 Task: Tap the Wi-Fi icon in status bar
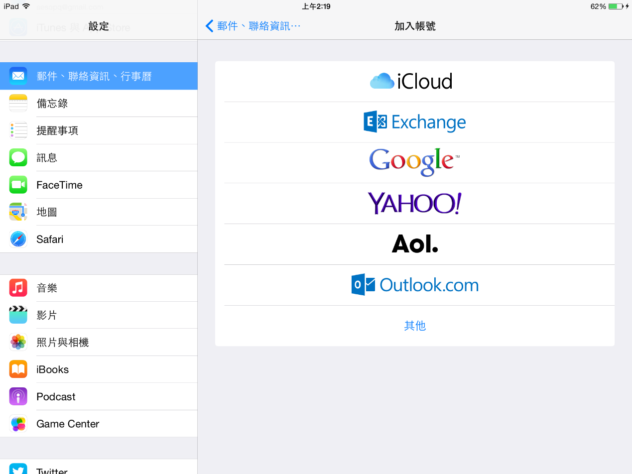coord(26,6)
